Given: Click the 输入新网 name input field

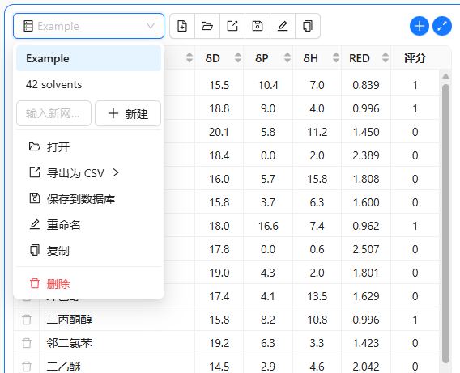Looking at the screenshot, I should (53, 113).
